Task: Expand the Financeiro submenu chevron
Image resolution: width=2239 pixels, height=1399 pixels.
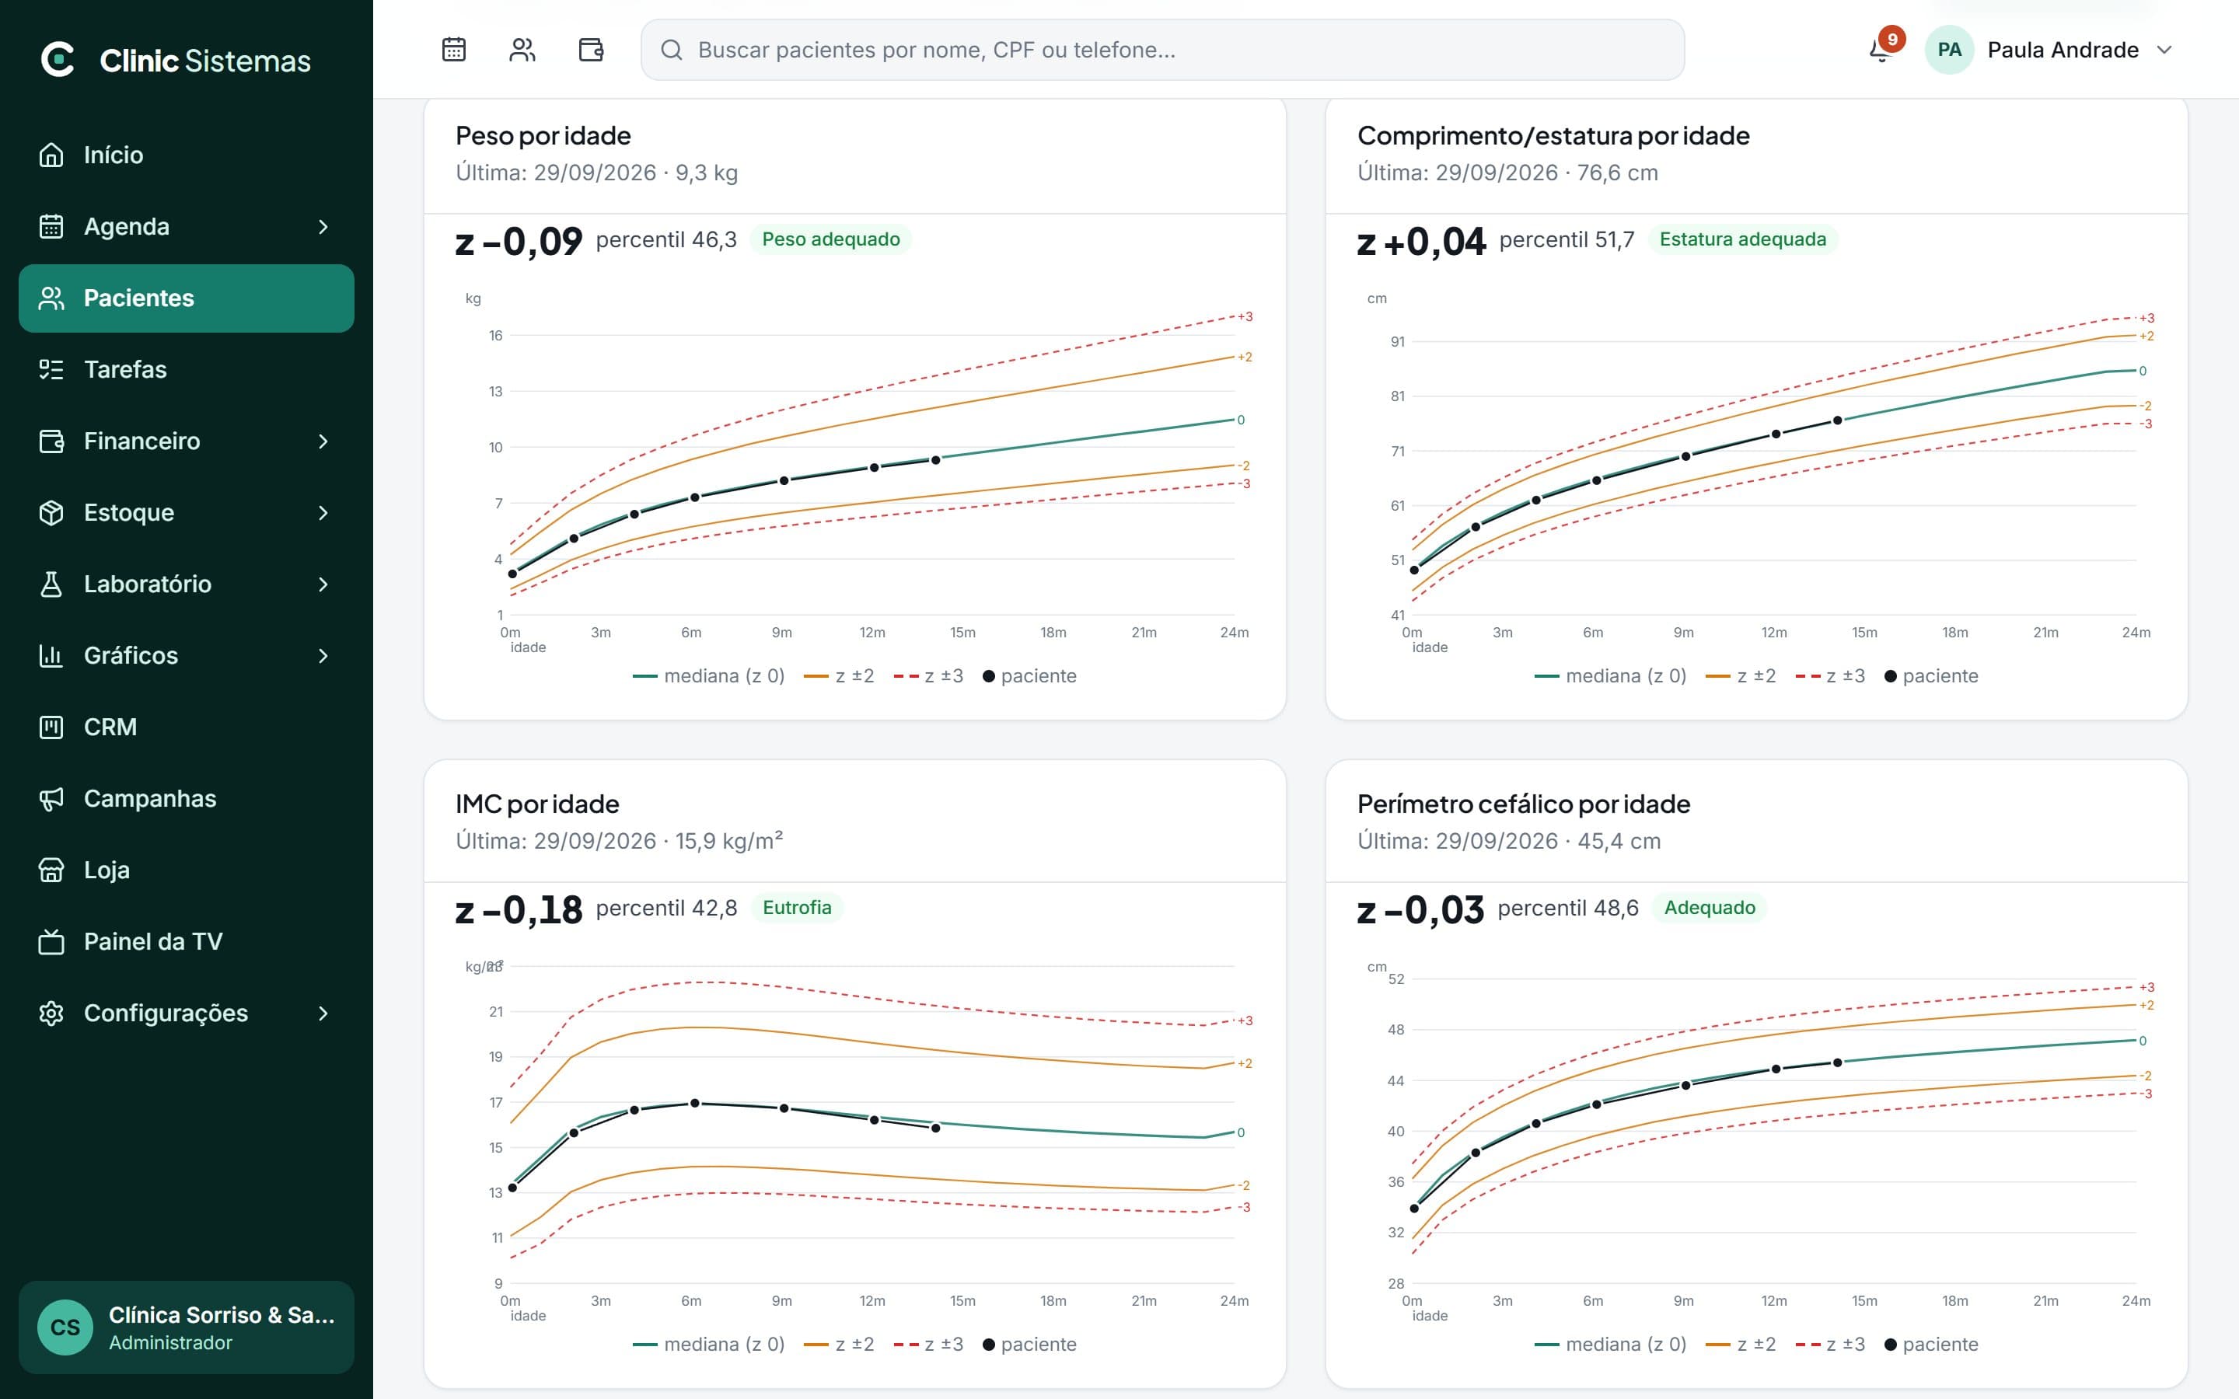Action: tap(323, 441)
